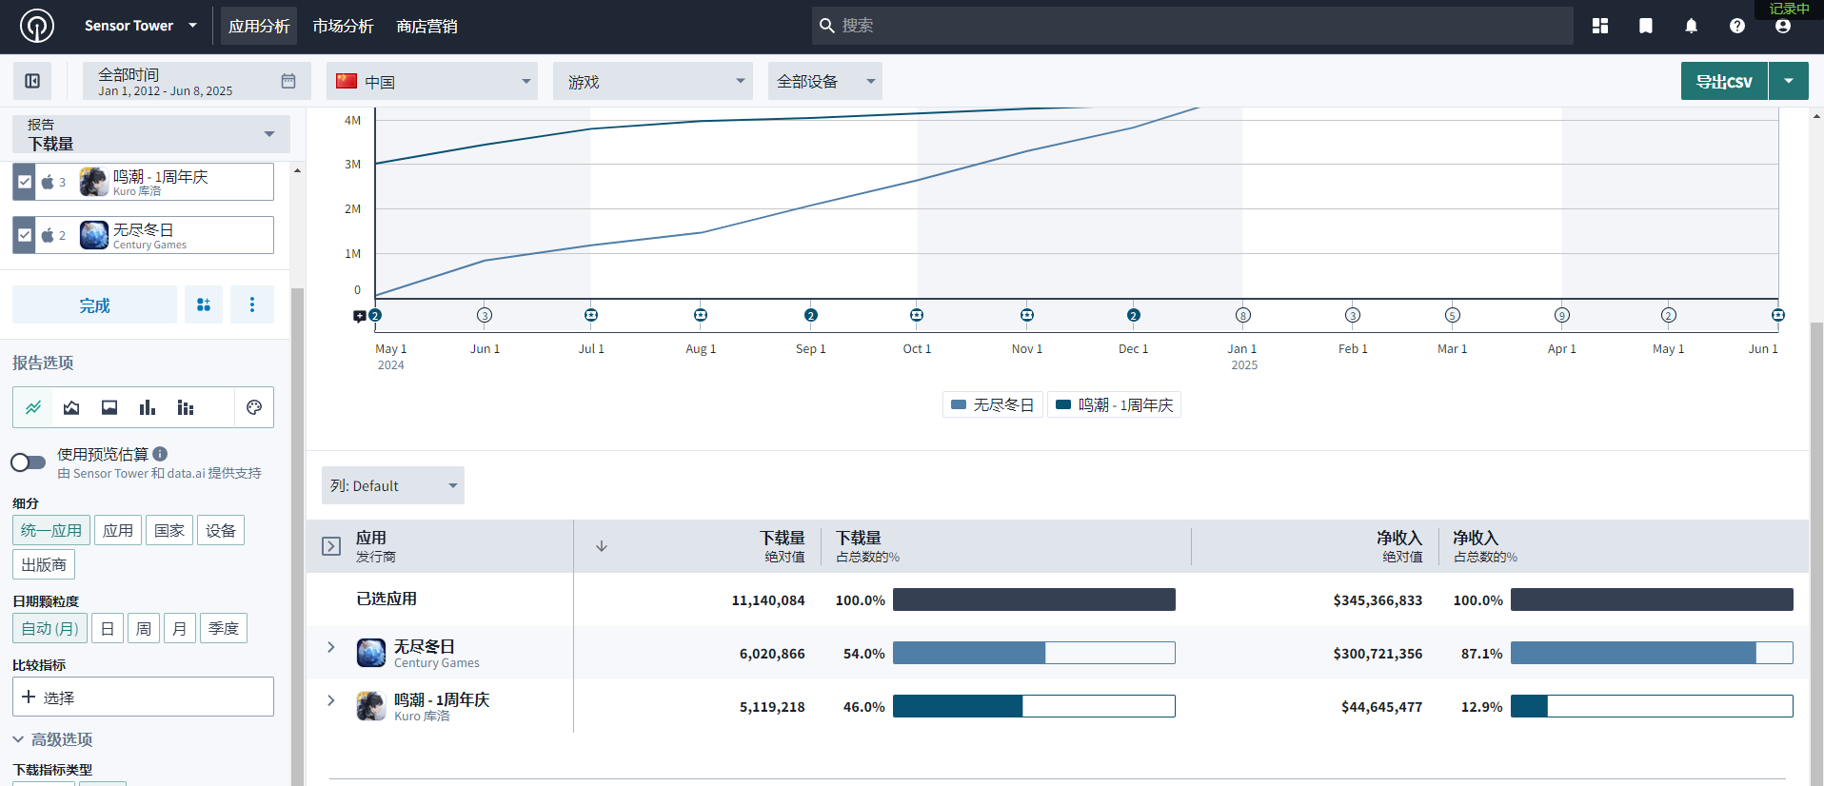Click the 选择 compare metric field
Screen dimensions: 1824x786
[143, 697]
